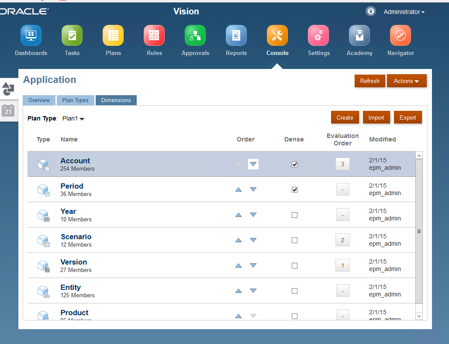Edit Account evaluation order value 3
Image resolution: width=449 pixels, height=344 pixels.
pyautogui.click(x=342, y=164)
